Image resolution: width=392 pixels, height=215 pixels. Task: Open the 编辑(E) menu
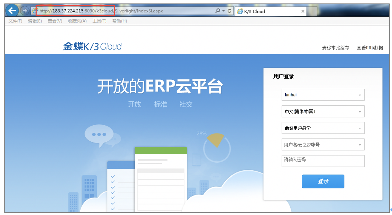coord(35,21)
